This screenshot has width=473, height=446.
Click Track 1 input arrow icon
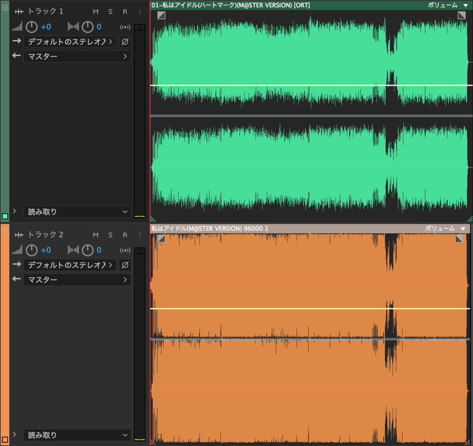pyautogui.click(x=17, y=41)
